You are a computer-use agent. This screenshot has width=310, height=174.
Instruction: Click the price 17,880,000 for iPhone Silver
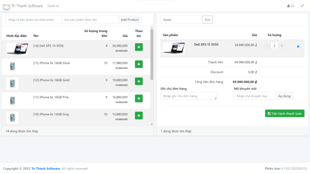click(120, 63)
